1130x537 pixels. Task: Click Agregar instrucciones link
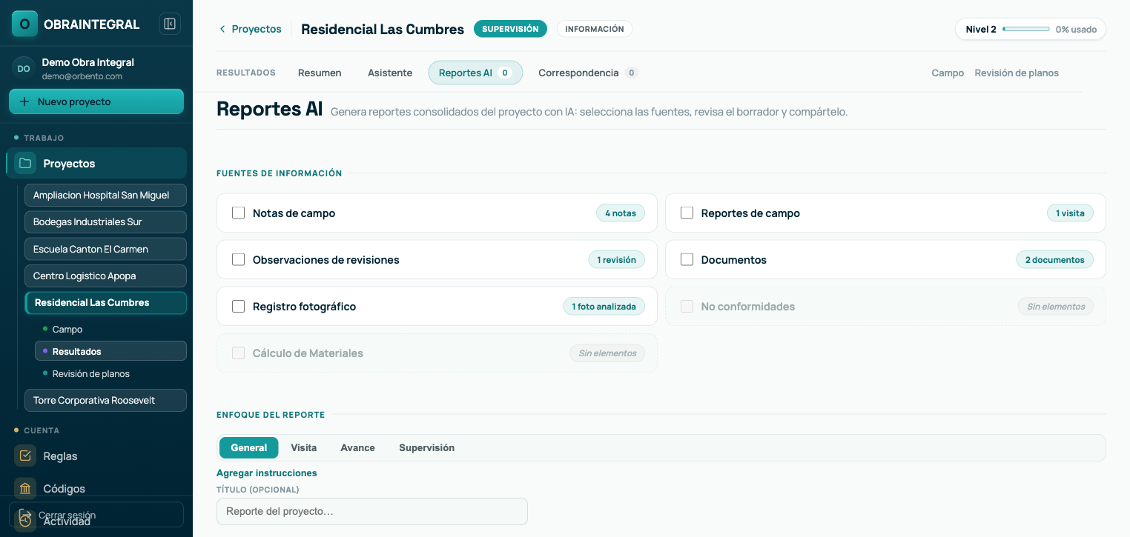pyautogui.click(x=267, y=473)
